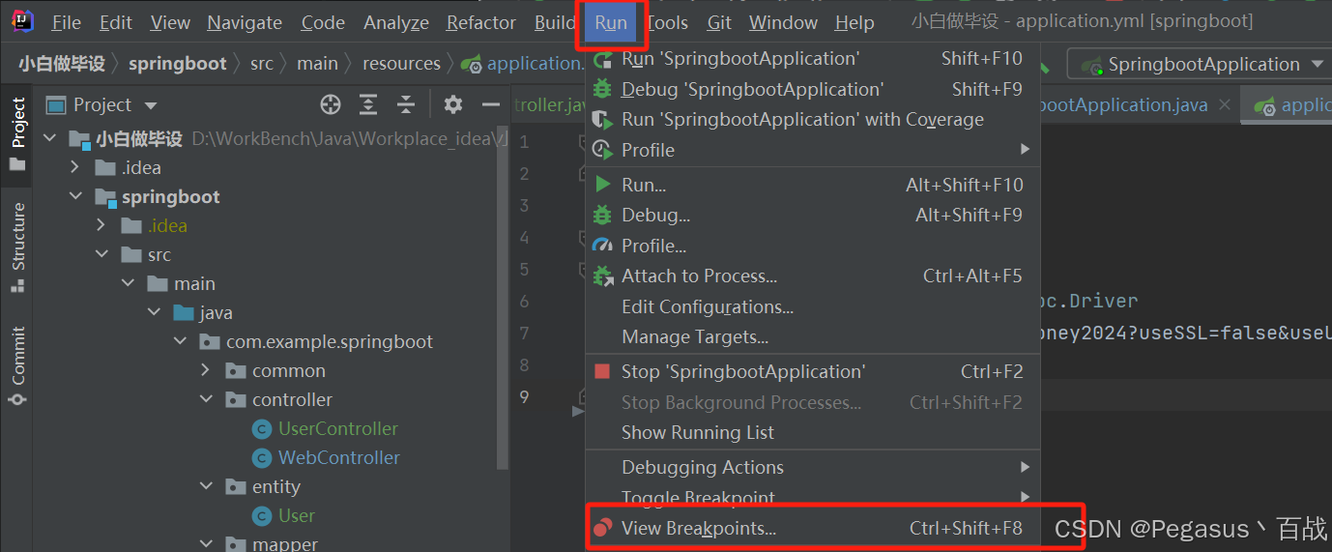The image size is (1332, 552).
Task: Click springboot in the breadcrumb
Action: point(178,64)
